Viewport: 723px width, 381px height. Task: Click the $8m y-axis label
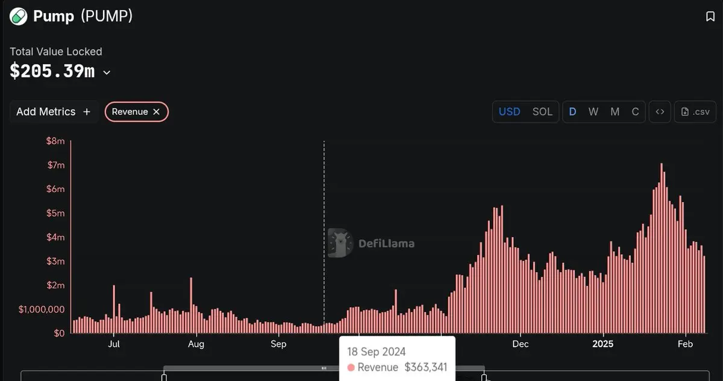click(x=55, y=141)
